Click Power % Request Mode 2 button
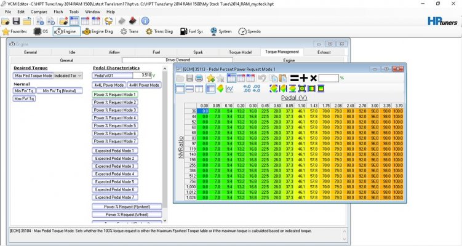The height and width of the screenshot is (246, 462). (115, 102)
